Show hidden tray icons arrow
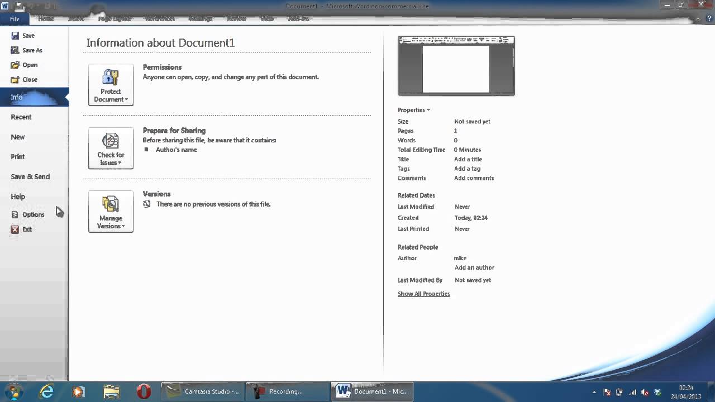The width and height of the screenshot is (715, 402). (594, 392)
